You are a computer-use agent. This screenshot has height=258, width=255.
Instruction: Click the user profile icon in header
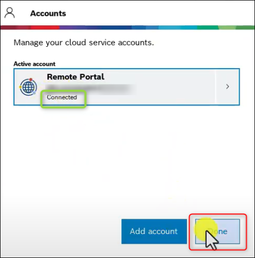click(x=10, y=13)
